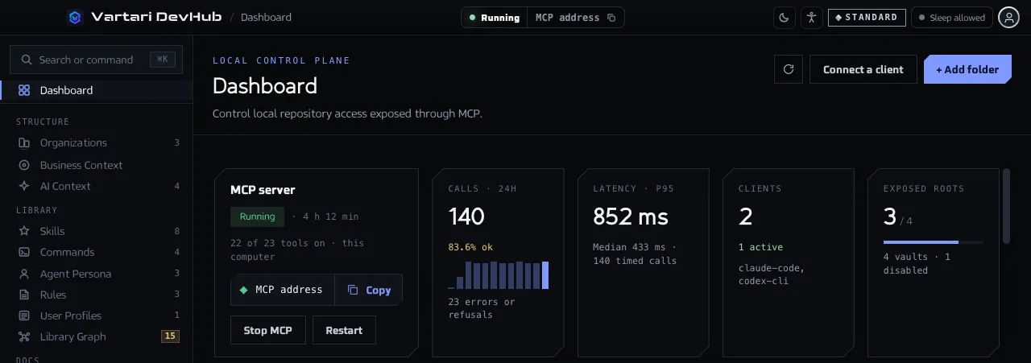1031x363 pixels.
Task: Click the Copy button in MCP server card
Action: click(368, 290)
